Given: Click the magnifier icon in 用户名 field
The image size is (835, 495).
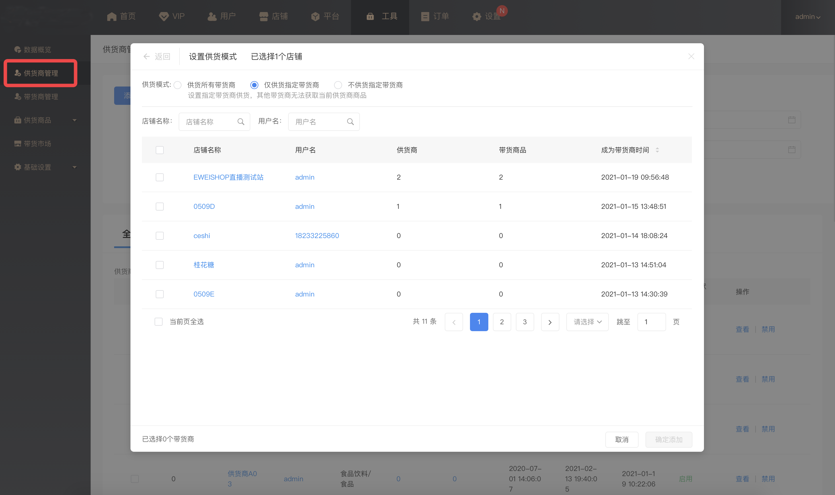Looking at the screenshot, I should tap(350, 122).
